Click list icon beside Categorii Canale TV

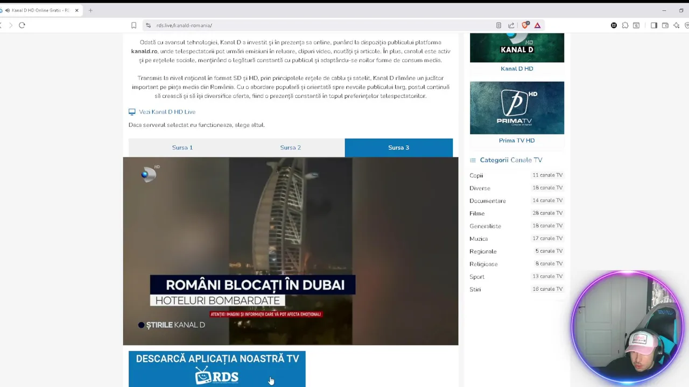pyautogui.click(x=473, y=160)
